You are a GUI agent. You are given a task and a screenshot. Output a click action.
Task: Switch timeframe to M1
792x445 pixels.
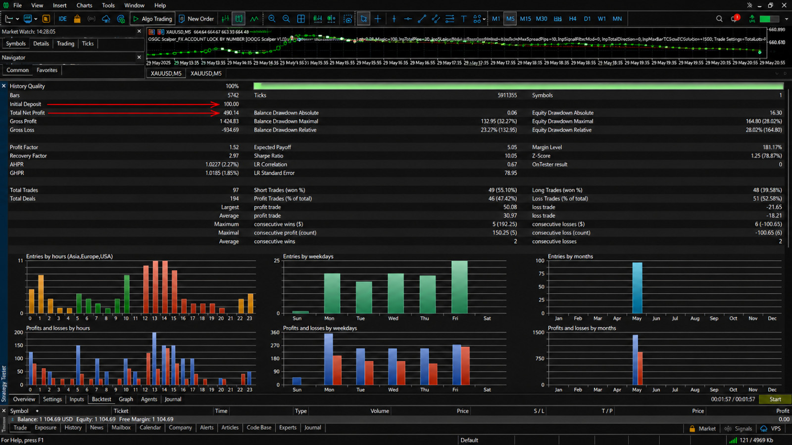point(496,19)
